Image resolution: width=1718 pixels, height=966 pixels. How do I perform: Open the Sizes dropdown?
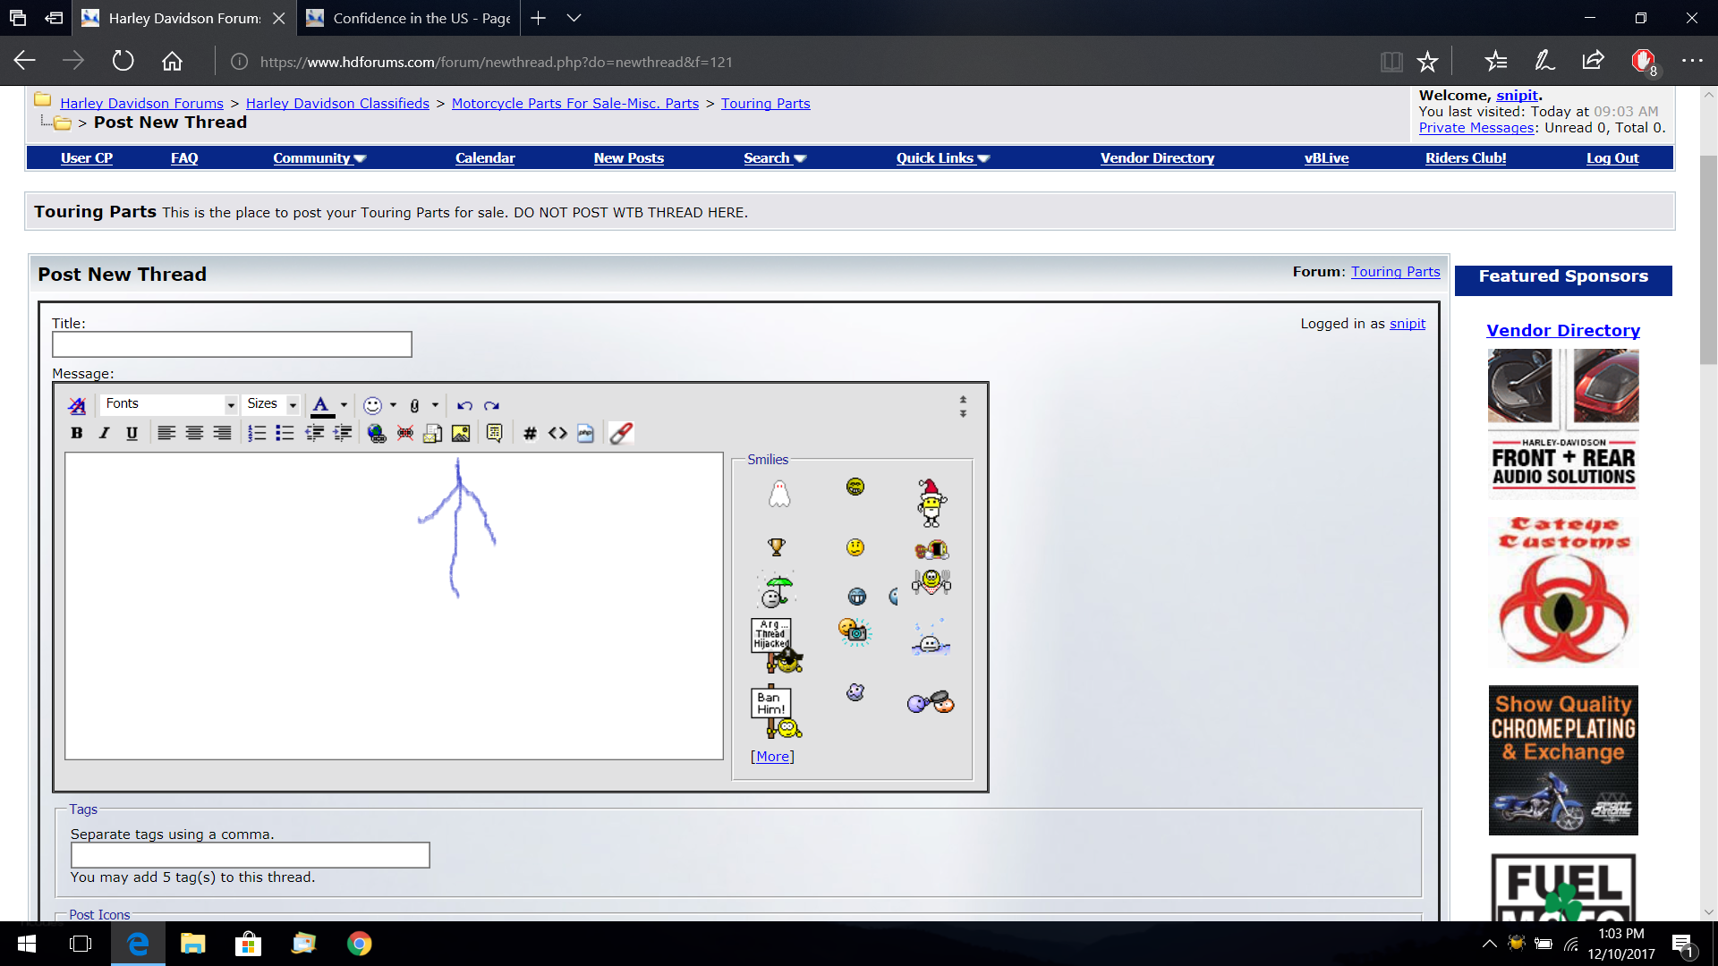tap(271, 404)
